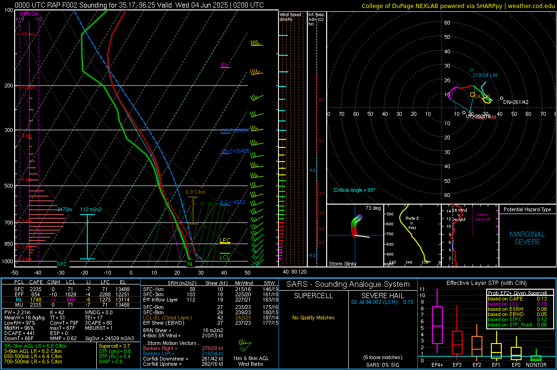Click the OMEGA label on the skew-T
Screen dimensions: 557x370
29,14
